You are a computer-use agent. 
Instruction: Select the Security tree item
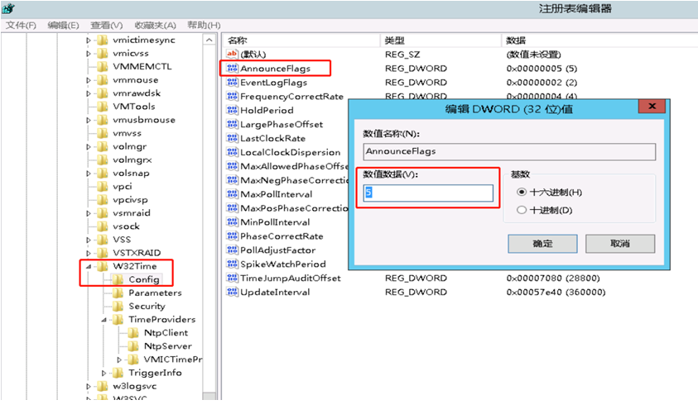coord(147,306)
